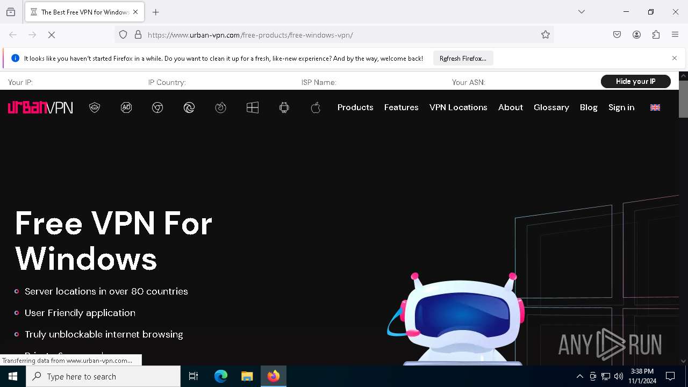
Task: Click the taskbar search box
Action: [103, 376]
